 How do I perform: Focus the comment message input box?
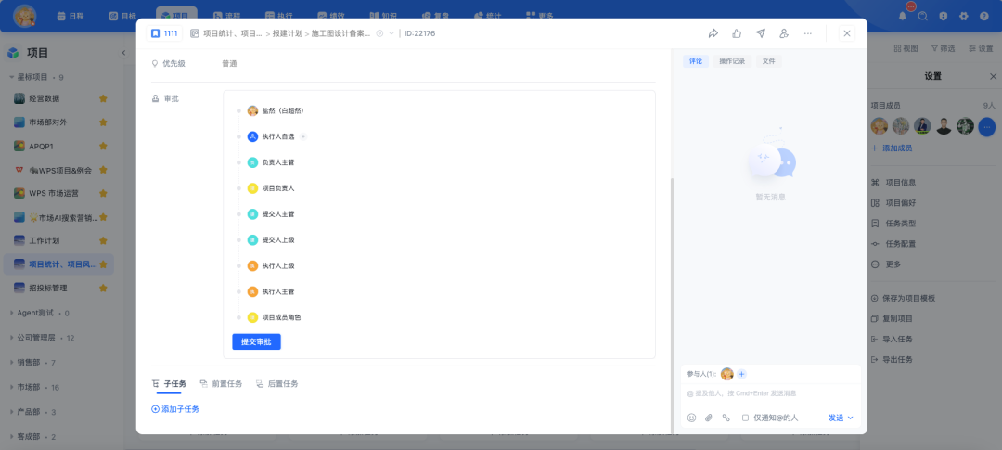(x=771, y=393)
